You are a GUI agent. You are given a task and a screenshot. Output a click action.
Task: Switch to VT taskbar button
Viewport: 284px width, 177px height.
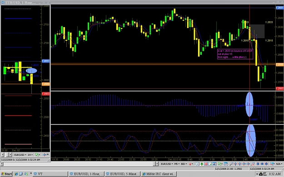50,174
